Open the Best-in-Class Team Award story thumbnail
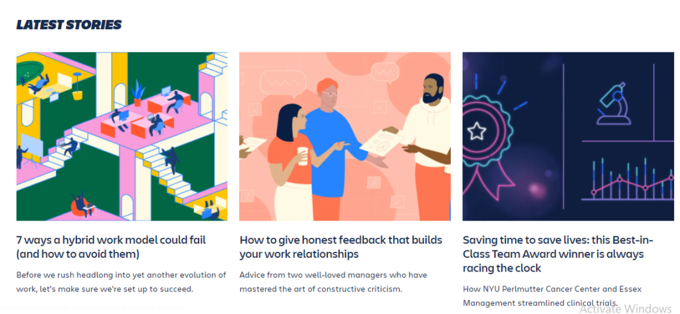680x314 pixels. pos(568,136)
